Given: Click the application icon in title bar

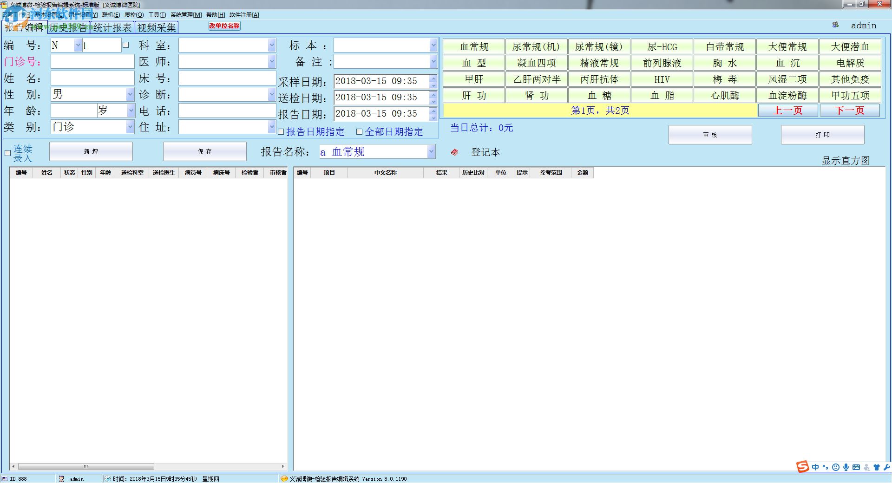Looking at the screenshot, I should pos(4,5).
